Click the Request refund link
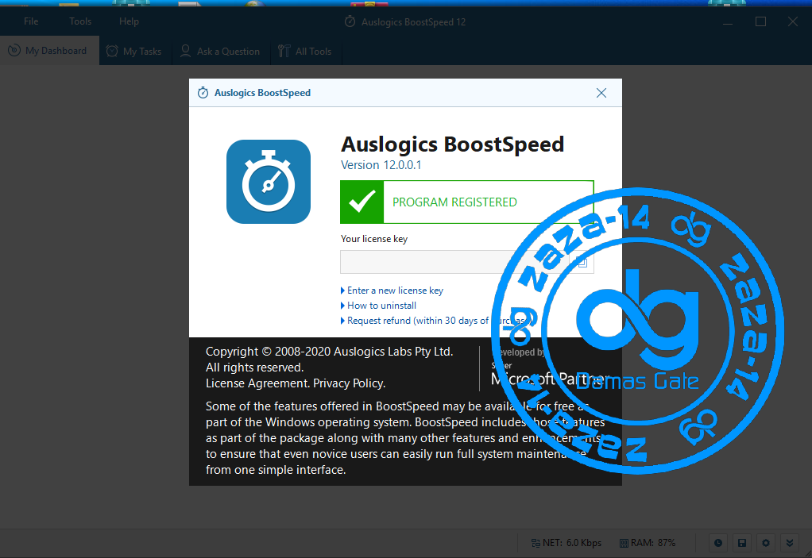The image size is (812, 558). [x=439, y=321]
